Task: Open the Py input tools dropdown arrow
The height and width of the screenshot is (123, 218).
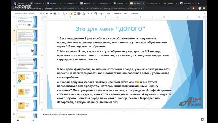Action: coord(104,14)
